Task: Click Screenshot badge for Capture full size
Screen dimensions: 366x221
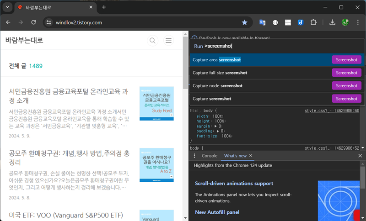Action: (347, 73)
